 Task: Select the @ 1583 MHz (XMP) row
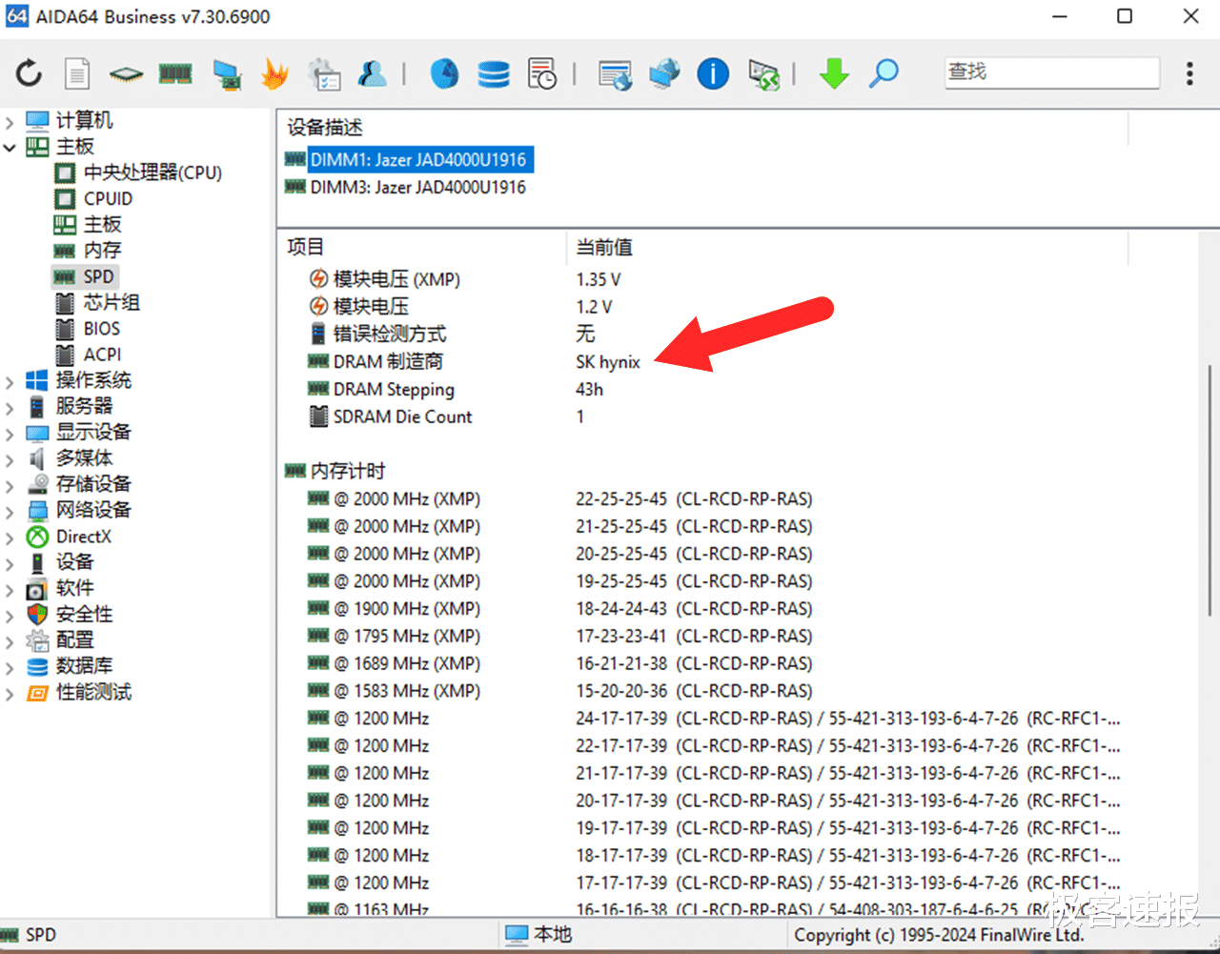705,691
